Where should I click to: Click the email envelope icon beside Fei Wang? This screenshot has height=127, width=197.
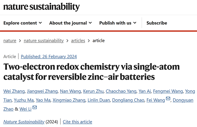168,98
